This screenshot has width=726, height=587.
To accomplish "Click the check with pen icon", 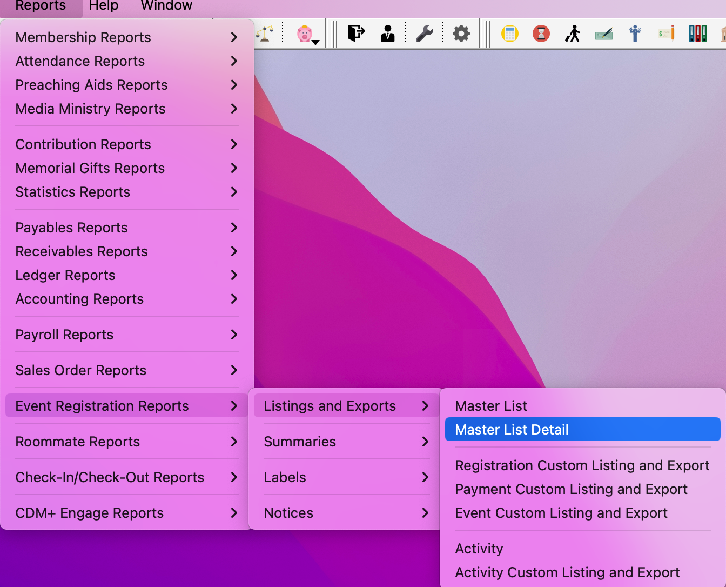I will (604, 35).
